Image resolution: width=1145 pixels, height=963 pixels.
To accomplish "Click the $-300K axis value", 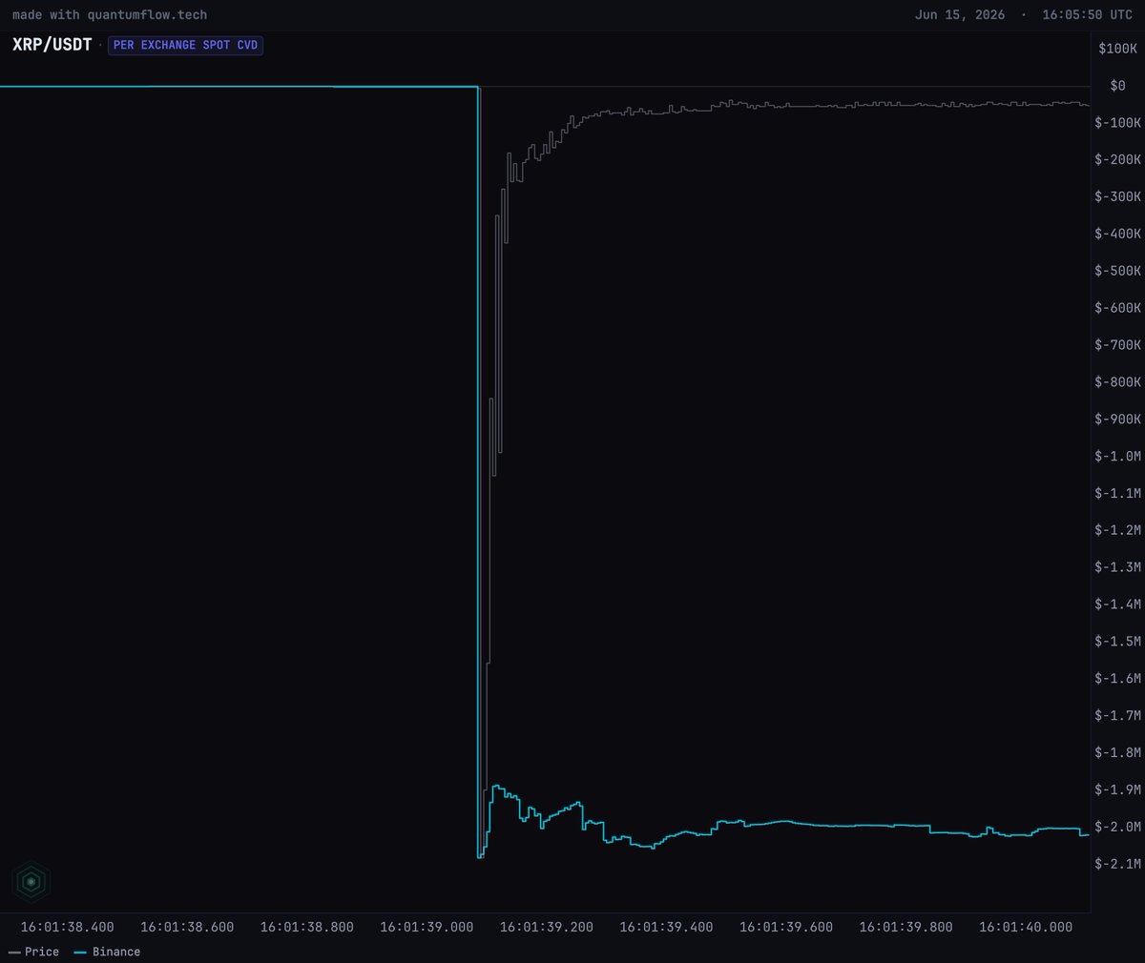I will (x=1117, y=197).
